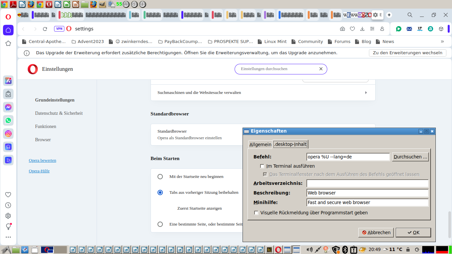The width and height of the screenshot is (452, 254).
Task: Click the Befehl command input field
Action: (x=348, y=157)
